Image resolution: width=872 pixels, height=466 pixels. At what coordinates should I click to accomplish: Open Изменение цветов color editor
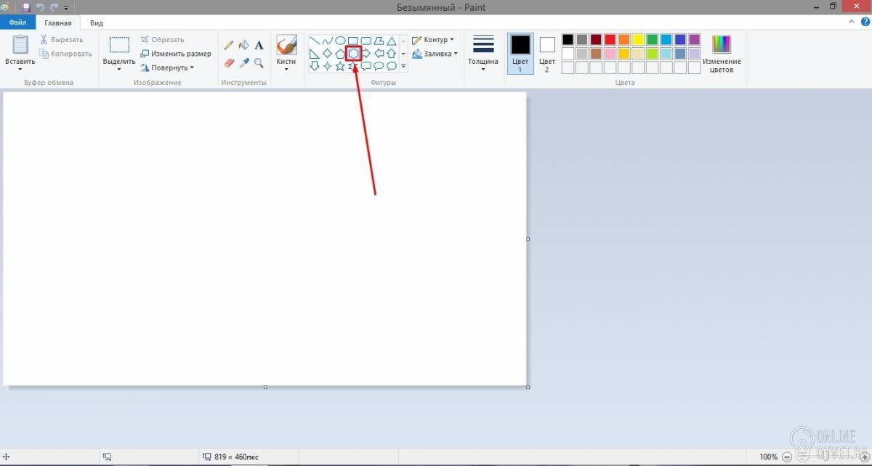722,54
